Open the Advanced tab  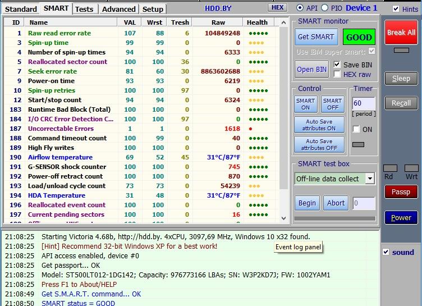(x=119, y=9)
